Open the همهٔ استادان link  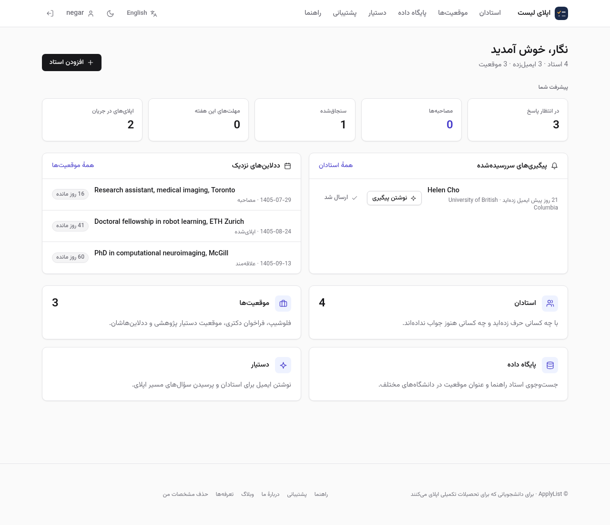click(x=335, y=165)
